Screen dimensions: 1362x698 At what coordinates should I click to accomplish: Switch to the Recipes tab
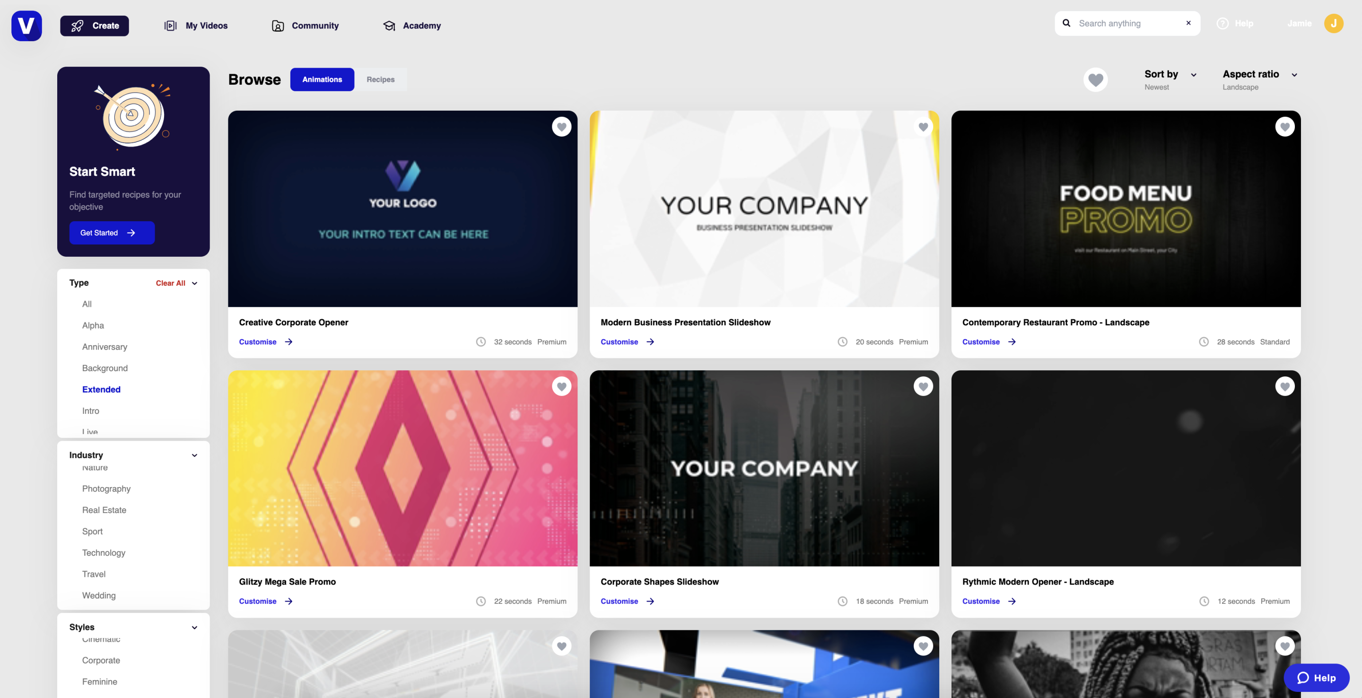[x=381, y=79]
